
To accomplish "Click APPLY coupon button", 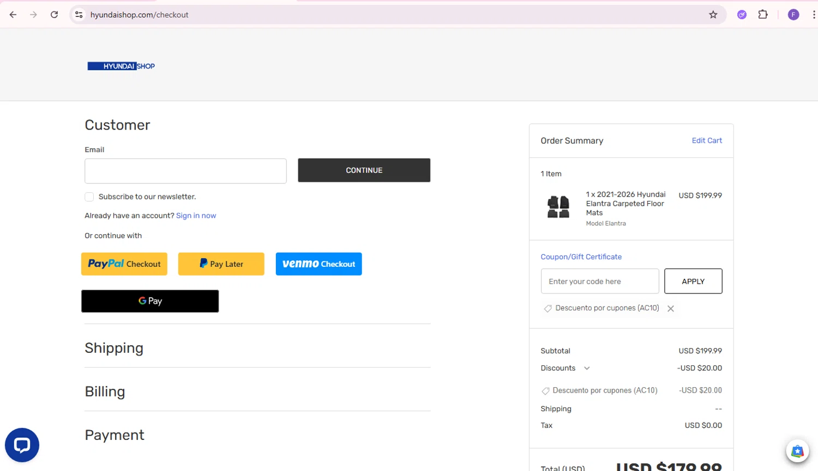I will point(693,281).
